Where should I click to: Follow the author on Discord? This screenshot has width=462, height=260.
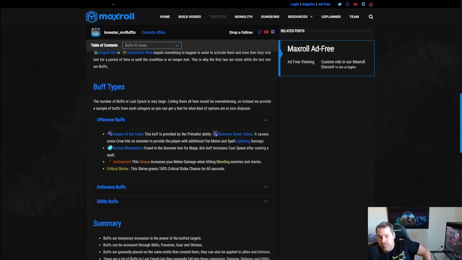coord(273,32)
